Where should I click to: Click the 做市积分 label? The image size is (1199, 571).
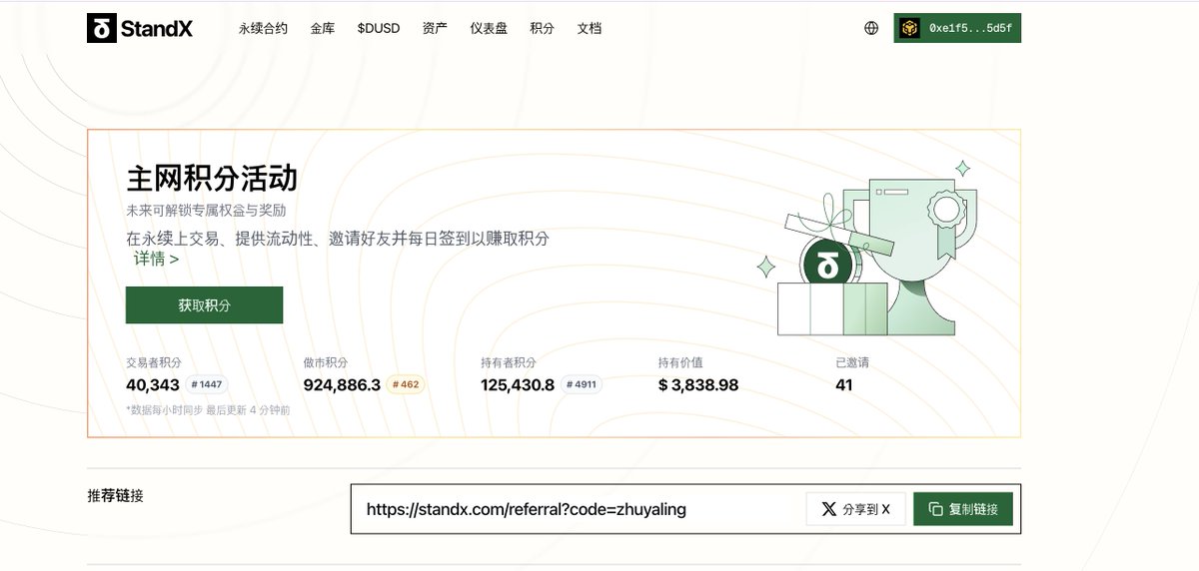point(325,362)
